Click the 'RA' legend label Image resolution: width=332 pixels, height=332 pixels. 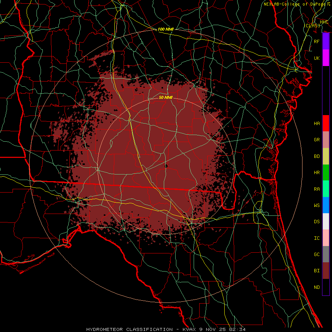[317, 189]
